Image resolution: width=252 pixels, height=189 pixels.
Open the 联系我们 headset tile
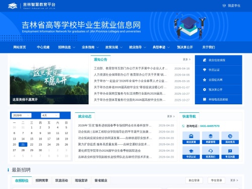211,152
